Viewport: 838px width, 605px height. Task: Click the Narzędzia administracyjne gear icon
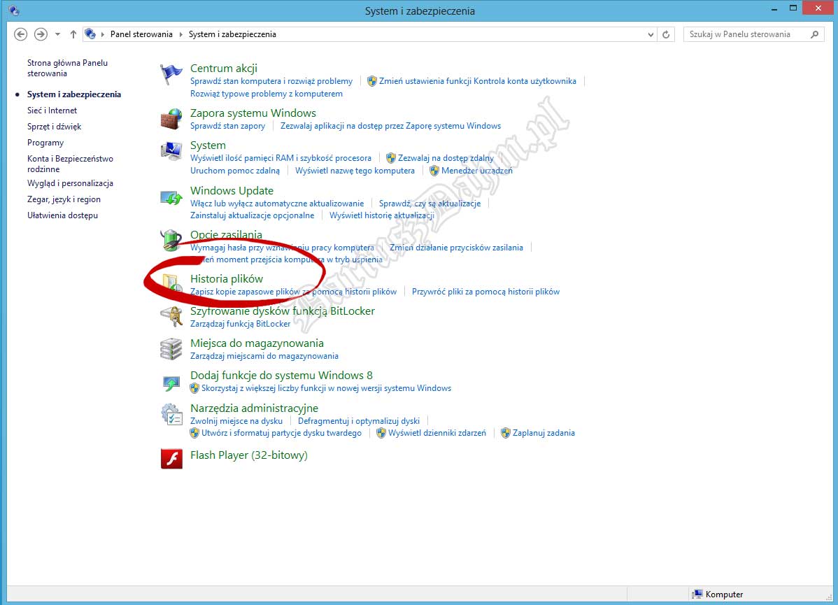click(171, 414)
